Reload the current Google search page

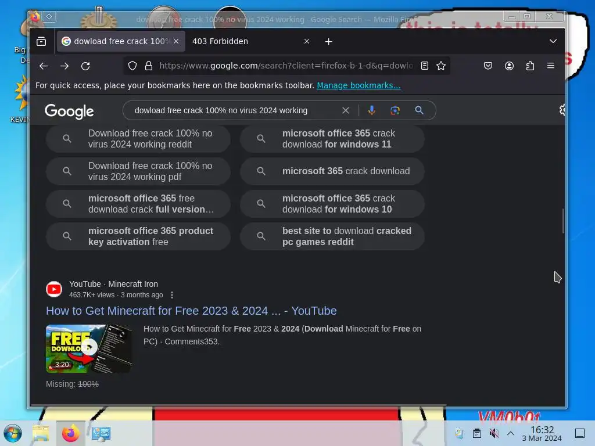86,66
